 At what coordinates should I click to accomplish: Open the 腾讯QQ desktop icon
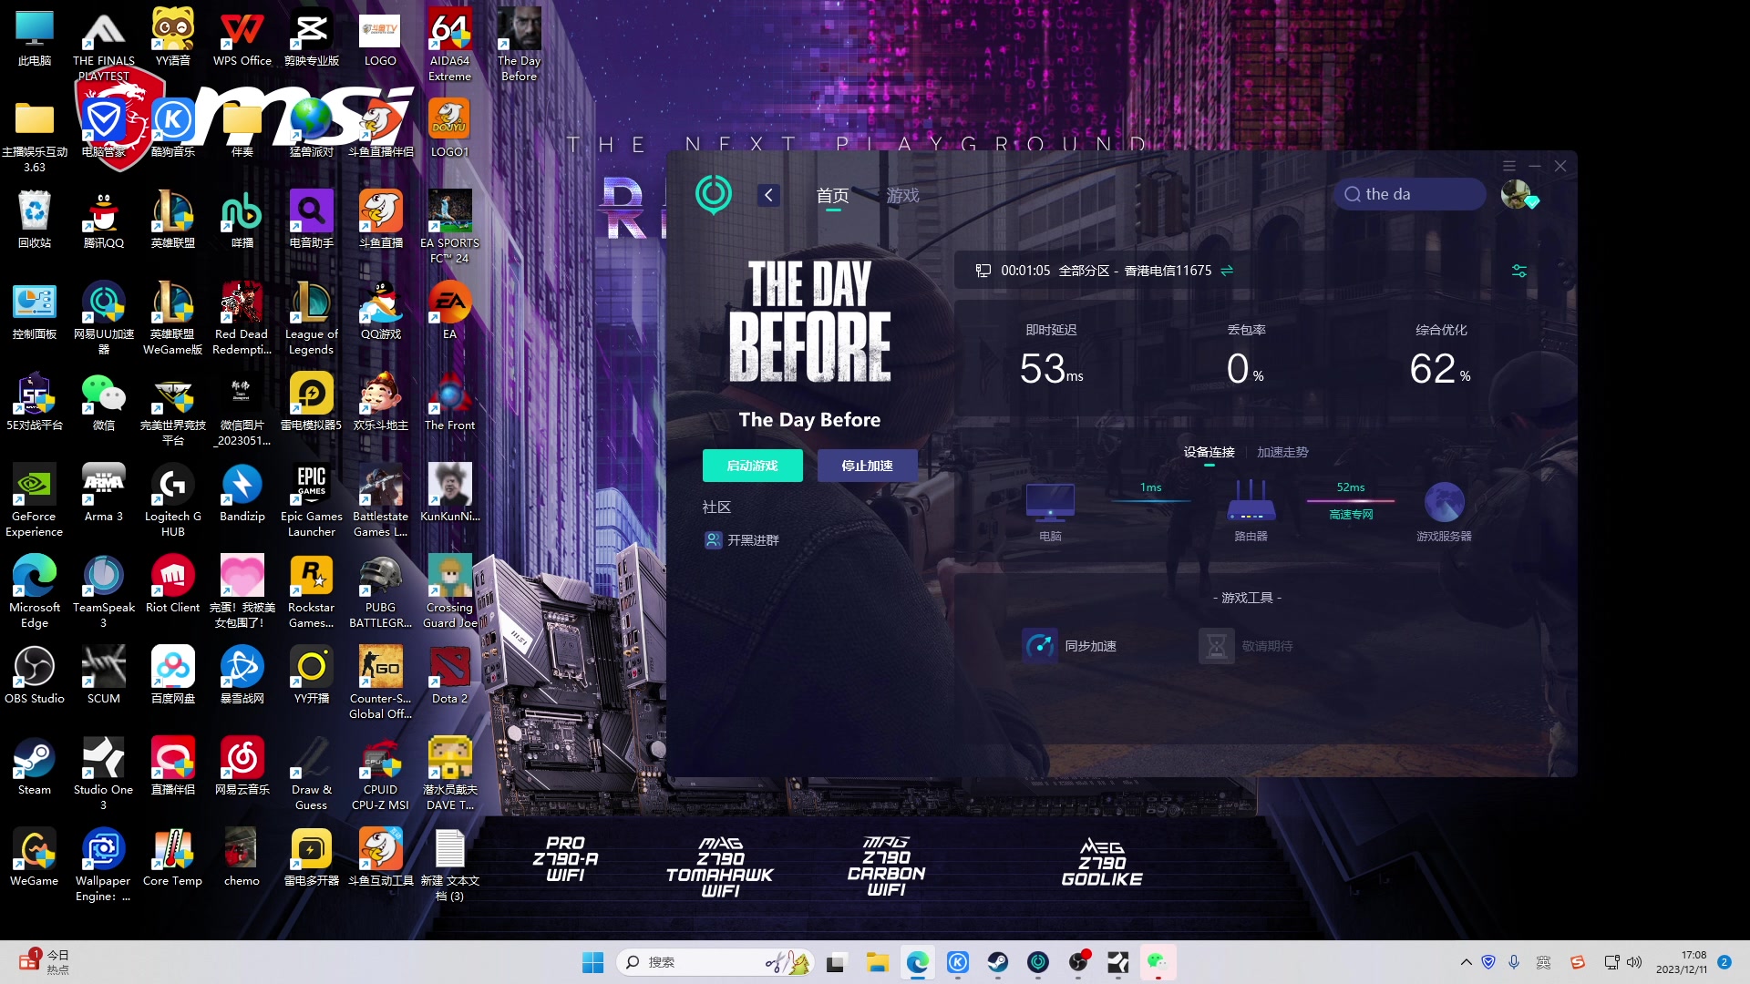[104, 220]
